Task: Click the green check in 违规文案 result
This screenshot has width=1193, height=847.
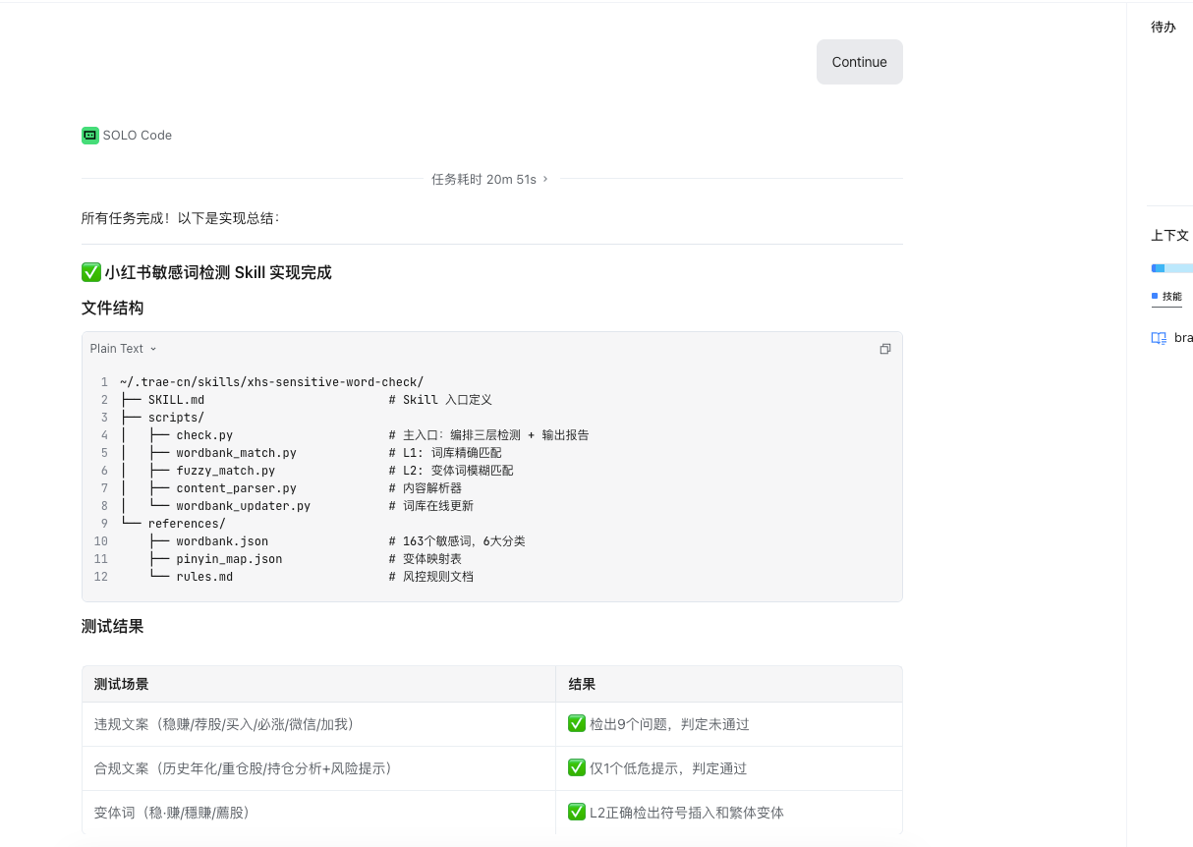Action: click(x=577, y=723)
